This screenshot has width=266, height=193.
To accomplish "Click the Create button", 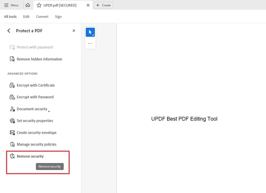I will (103, 5).
